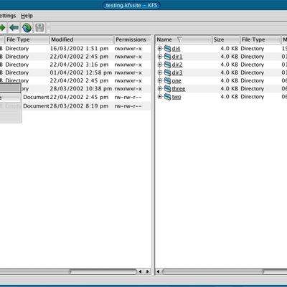
Task: Expand the tree node named two
Action: point(160,97)
